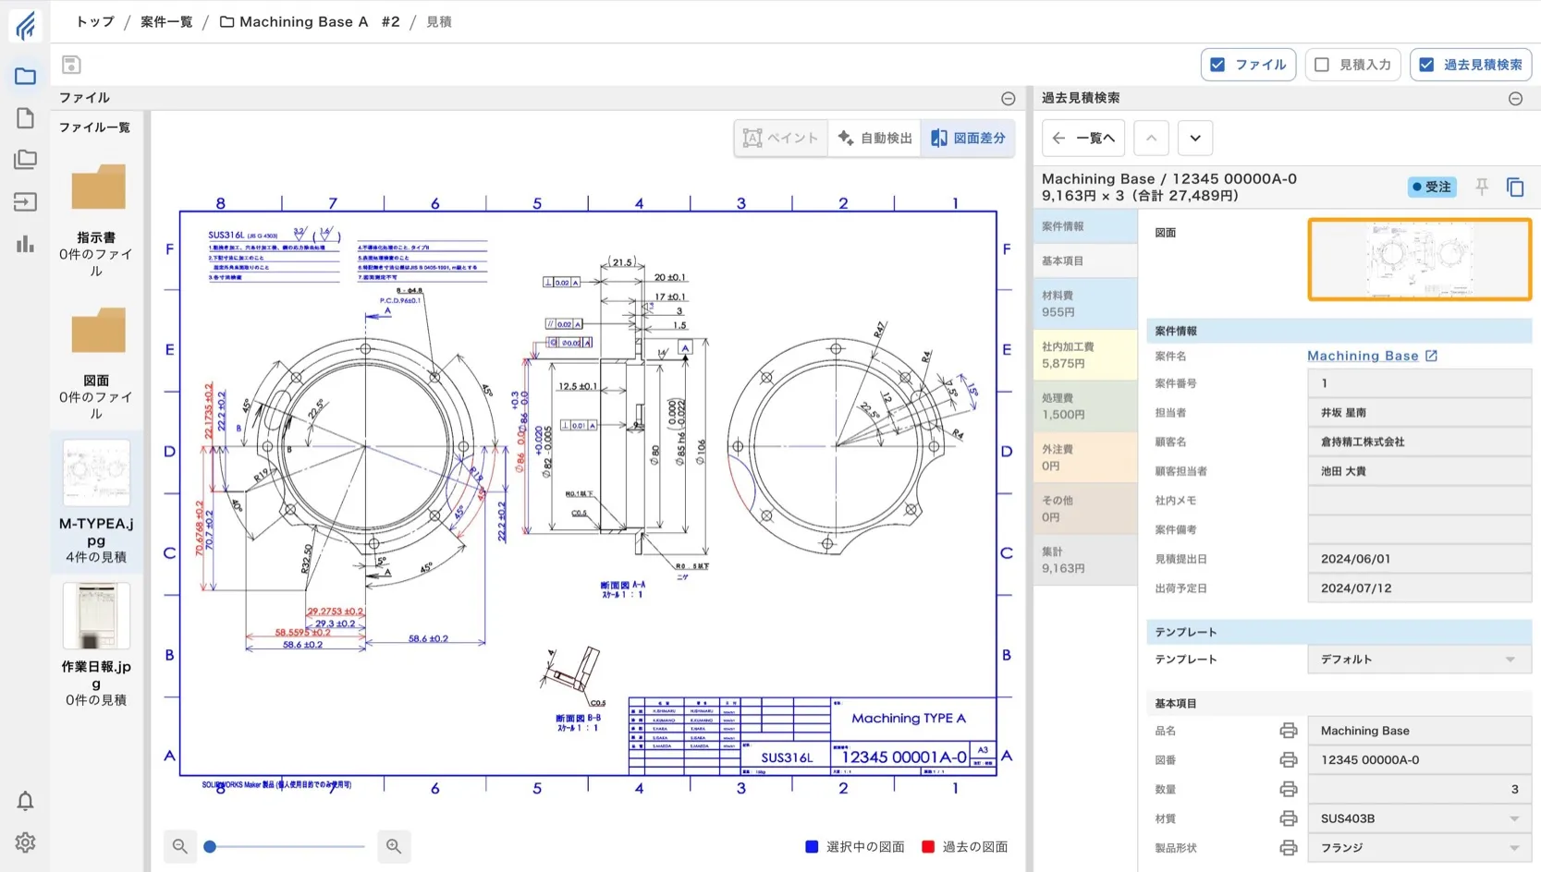Click the red 過去の図面 legend swatch
The height and width of the screenshot is (872, 1541).
[x=928, y=846]
